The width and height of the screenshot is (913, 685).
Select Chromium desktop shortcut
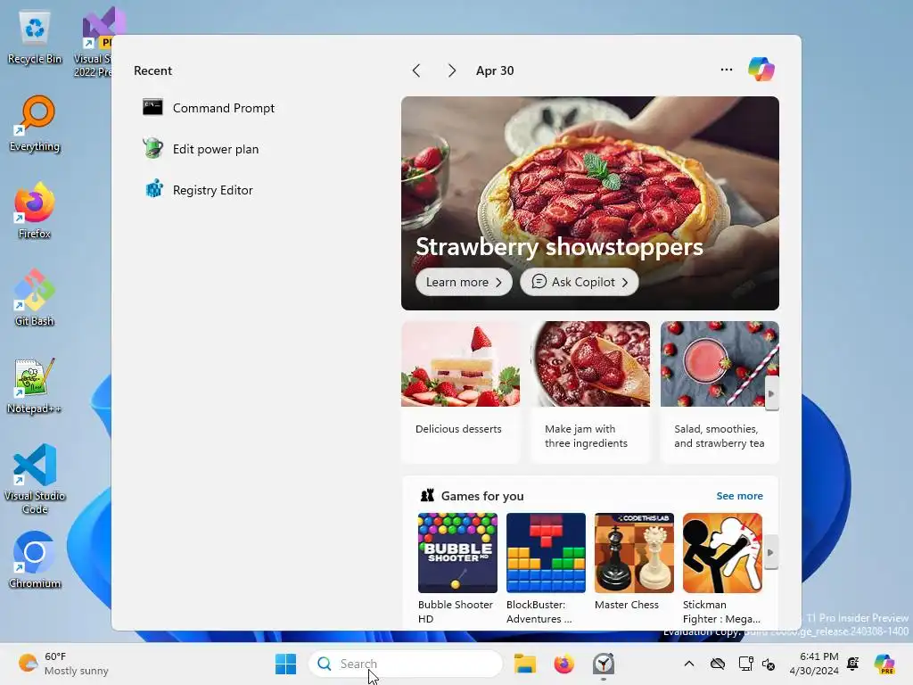(35, 560)
